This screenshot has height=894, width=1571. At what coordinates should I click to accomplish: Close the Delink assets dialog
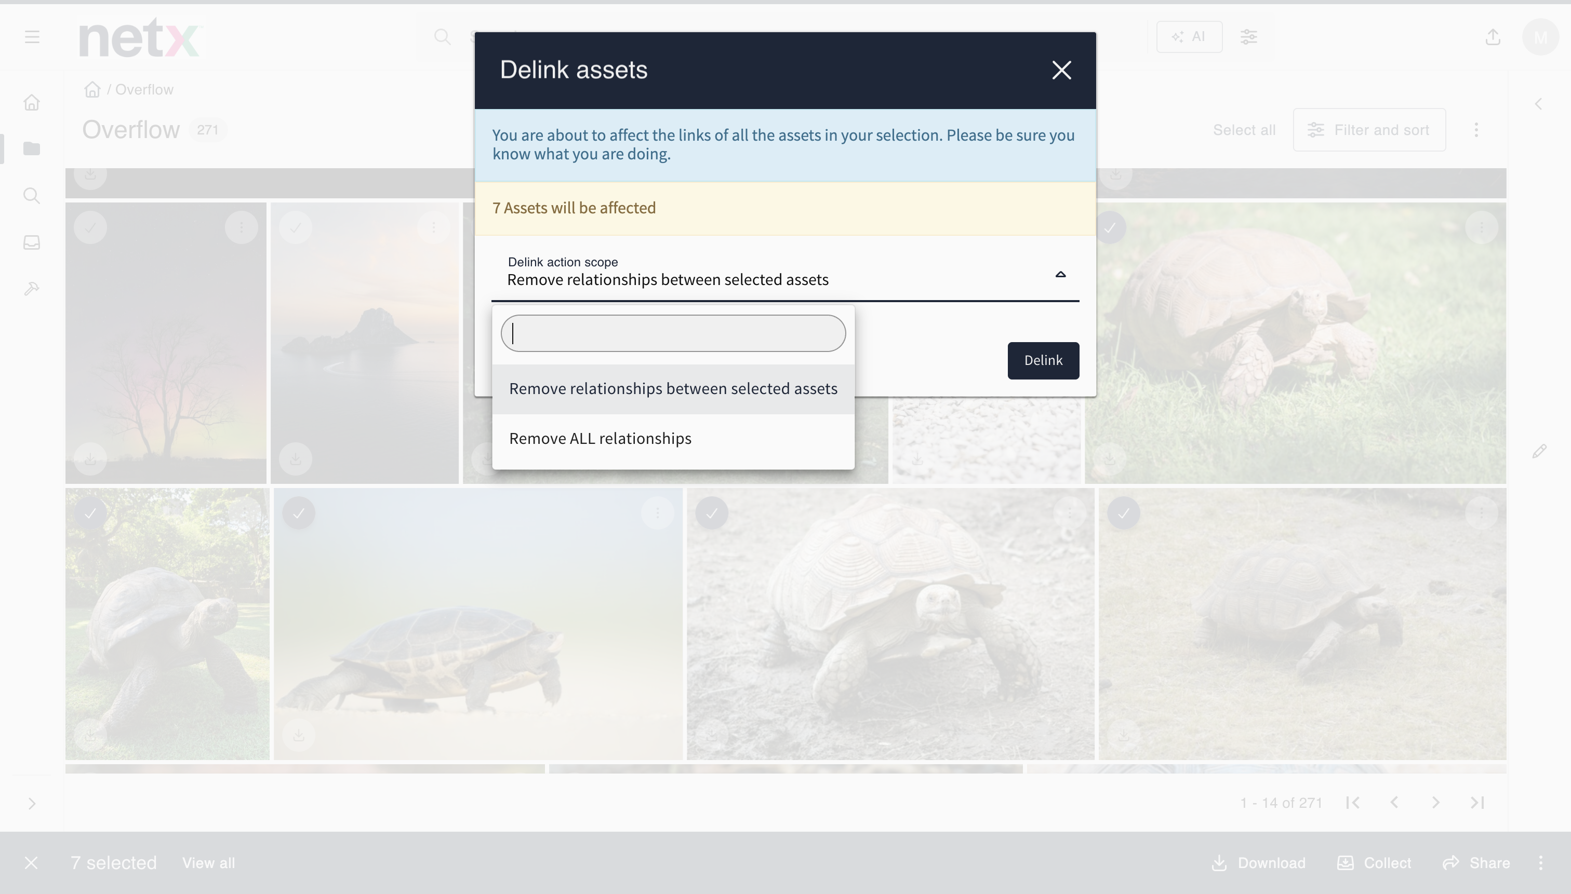coord(1061,70)
